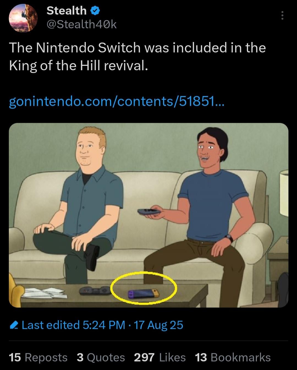Tap the remote held by Joseph

[x=149, y=212]
